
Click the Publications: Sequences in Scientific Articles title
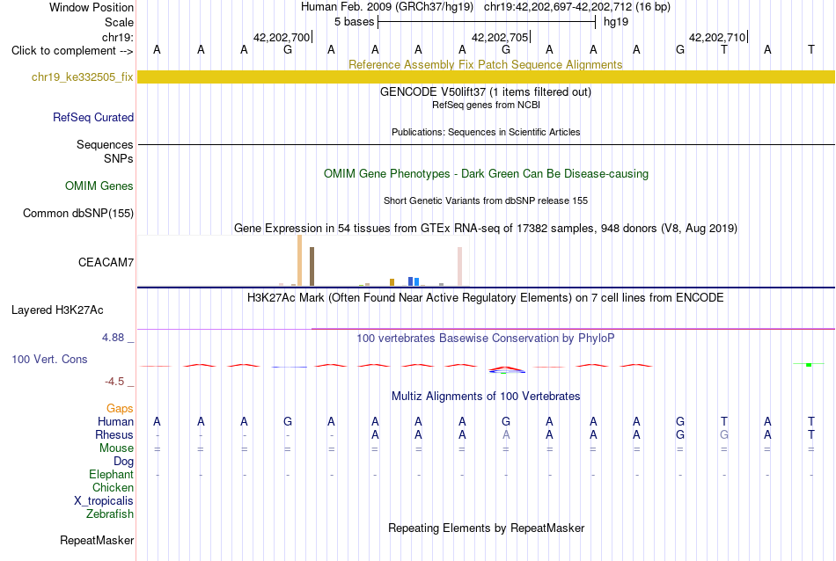(x=486, y=132)
